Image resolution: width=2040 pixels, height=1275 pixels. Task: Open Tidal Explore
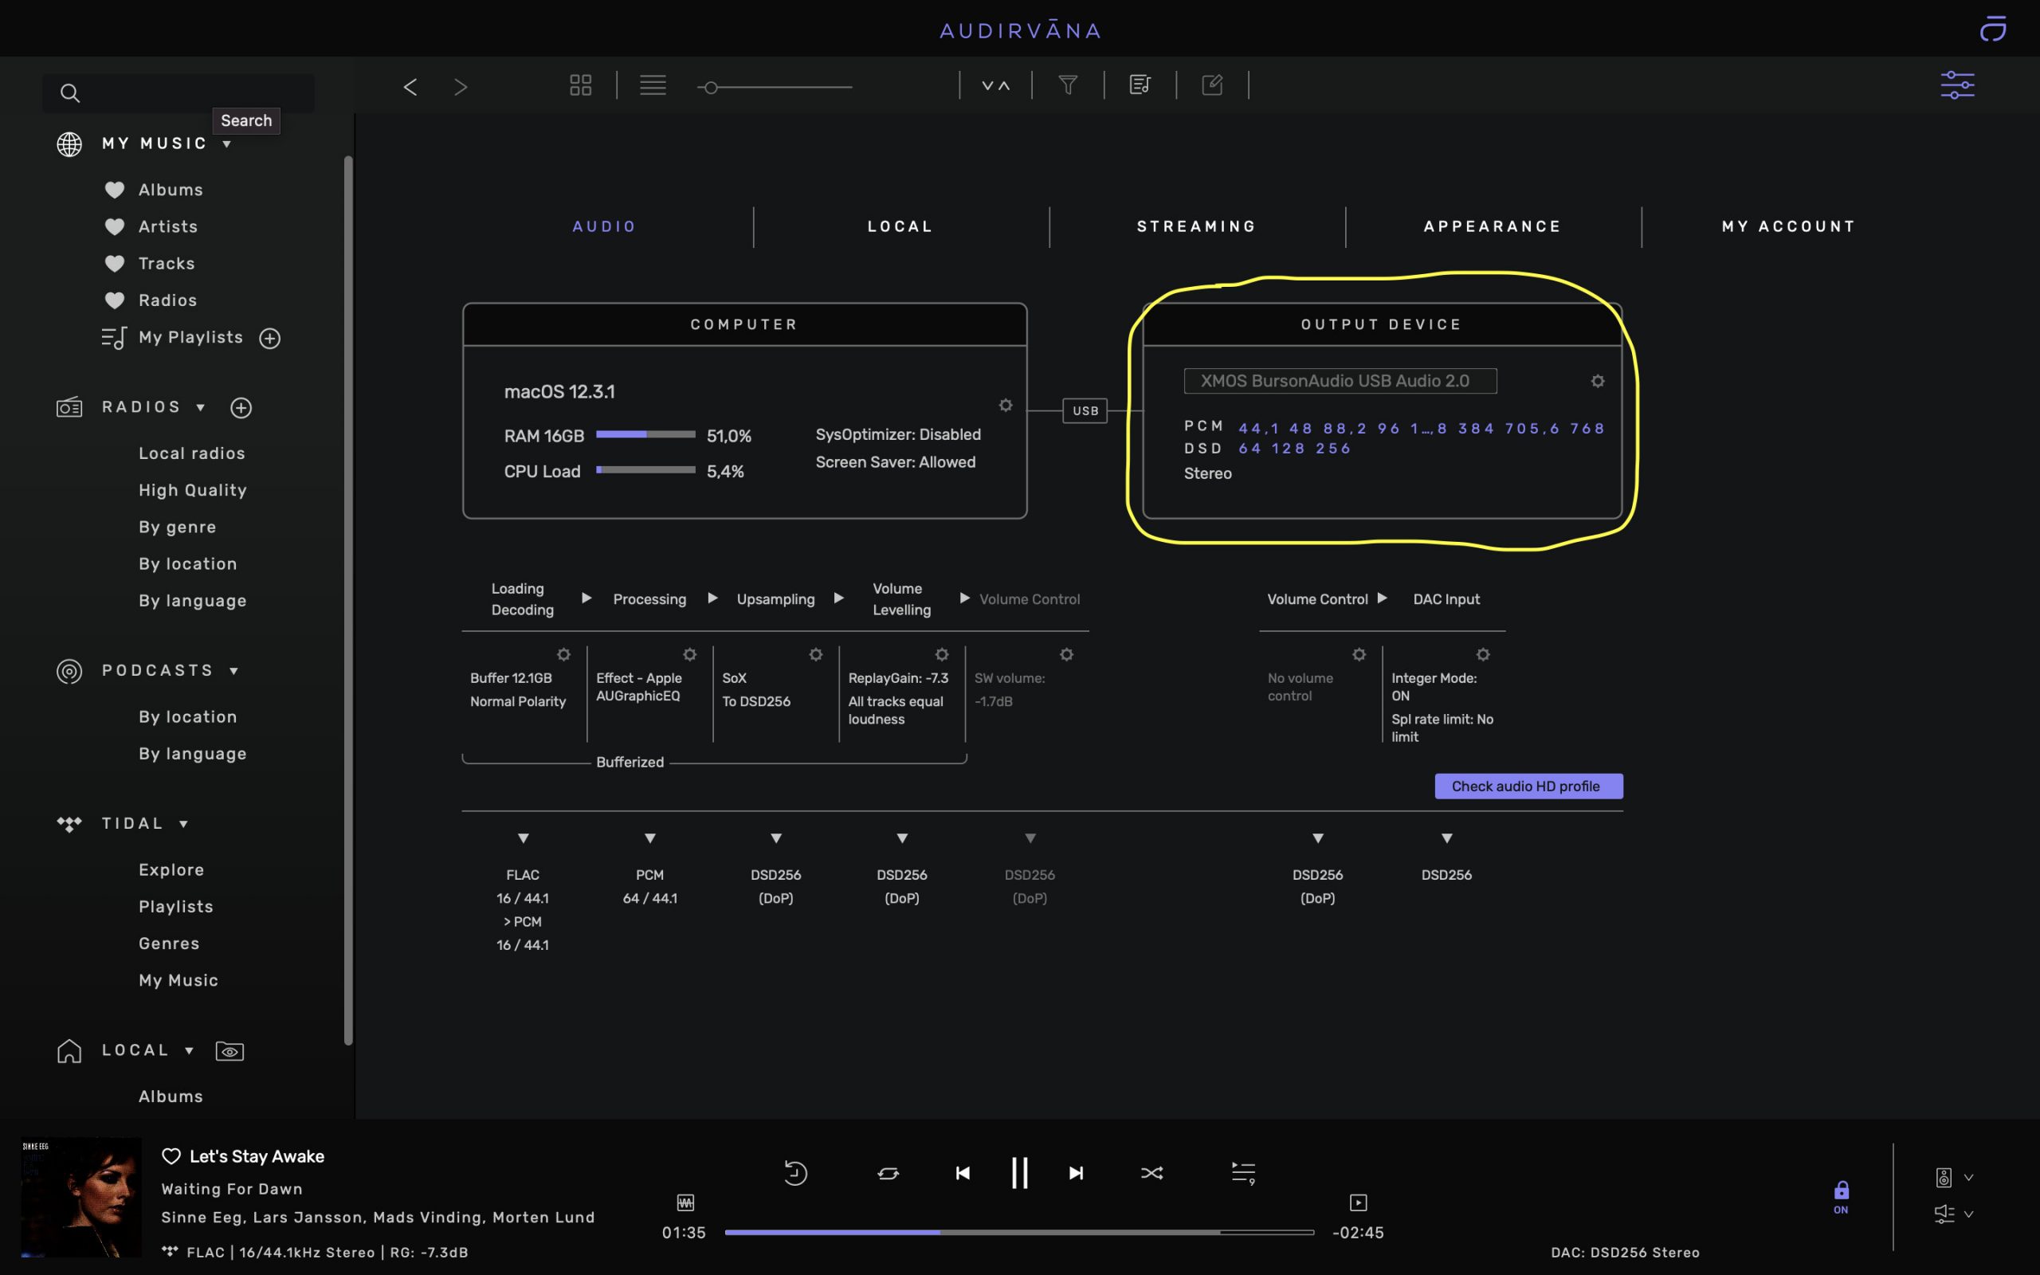point(171,870)
